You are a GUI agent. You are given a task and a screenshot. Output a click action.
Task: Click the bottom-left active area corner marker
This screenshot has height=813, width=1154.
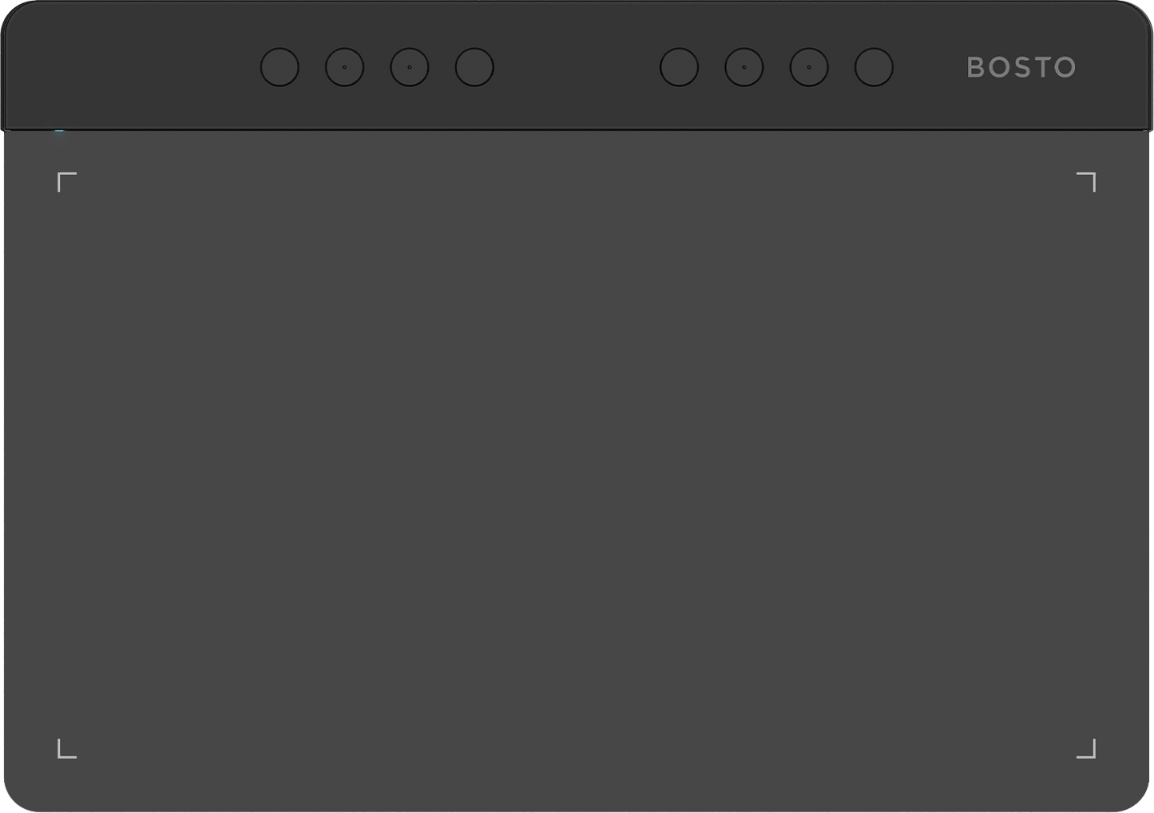[67, 748]
